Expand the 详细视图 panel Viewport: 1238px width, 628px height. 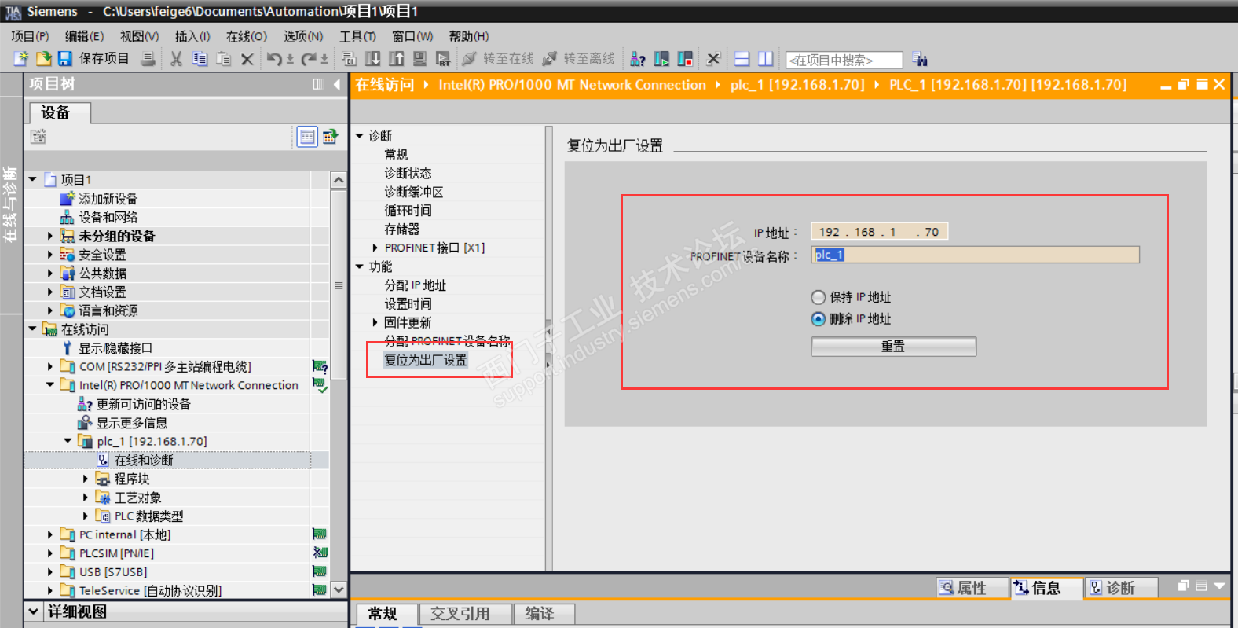33,611
